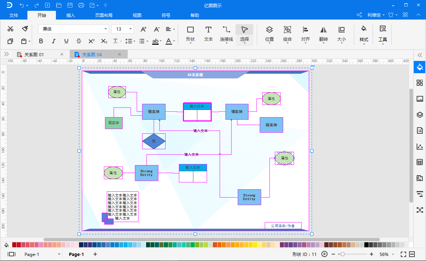
Task: Toggle Underline formatting
Action: click(x=66, y=41)
